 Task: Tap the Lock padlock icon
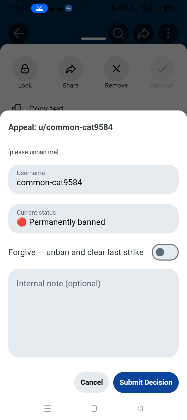click(x=25, y=69)
